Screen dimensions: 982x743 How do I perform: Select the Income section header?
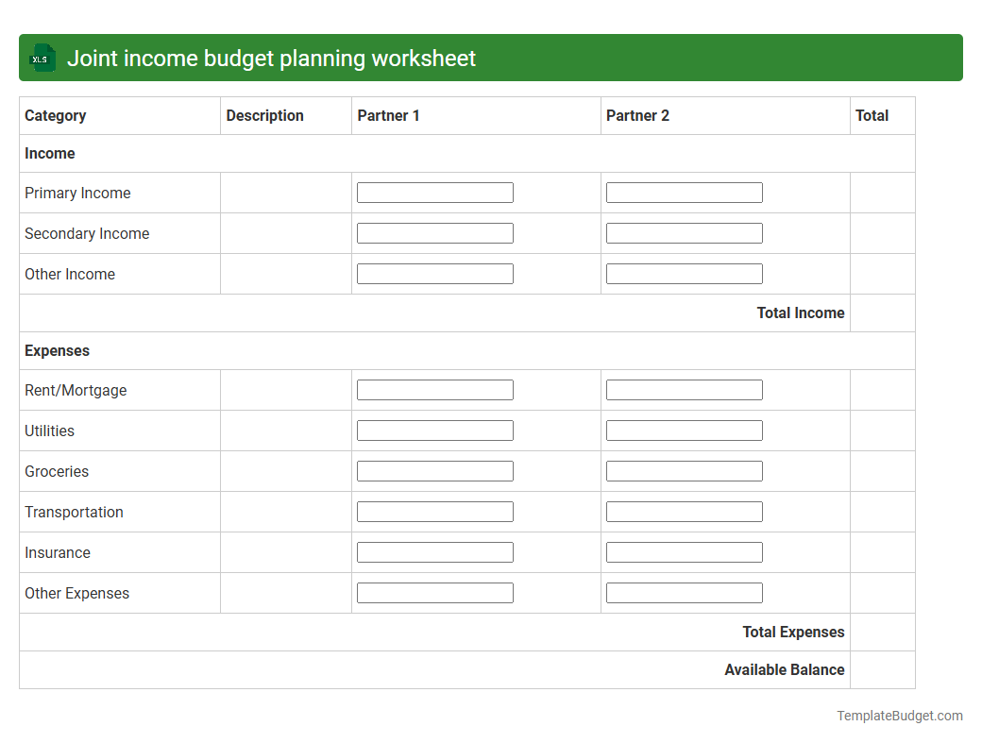tap(49, 153)
